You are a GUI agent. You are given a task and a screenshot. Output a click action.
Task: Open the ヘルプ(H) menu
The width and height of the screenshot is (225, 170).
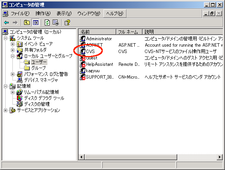pos(115,14)
